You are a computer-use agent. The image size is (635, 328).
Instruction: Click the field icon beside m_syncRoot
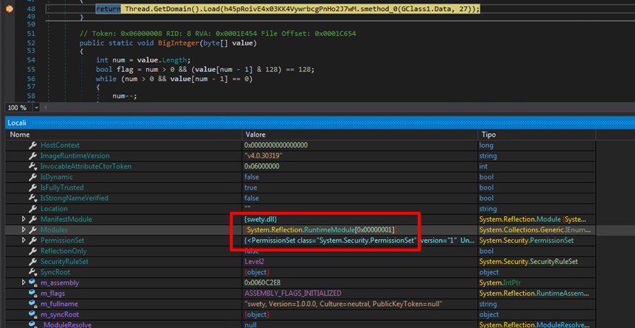click(x=32, y=314)
